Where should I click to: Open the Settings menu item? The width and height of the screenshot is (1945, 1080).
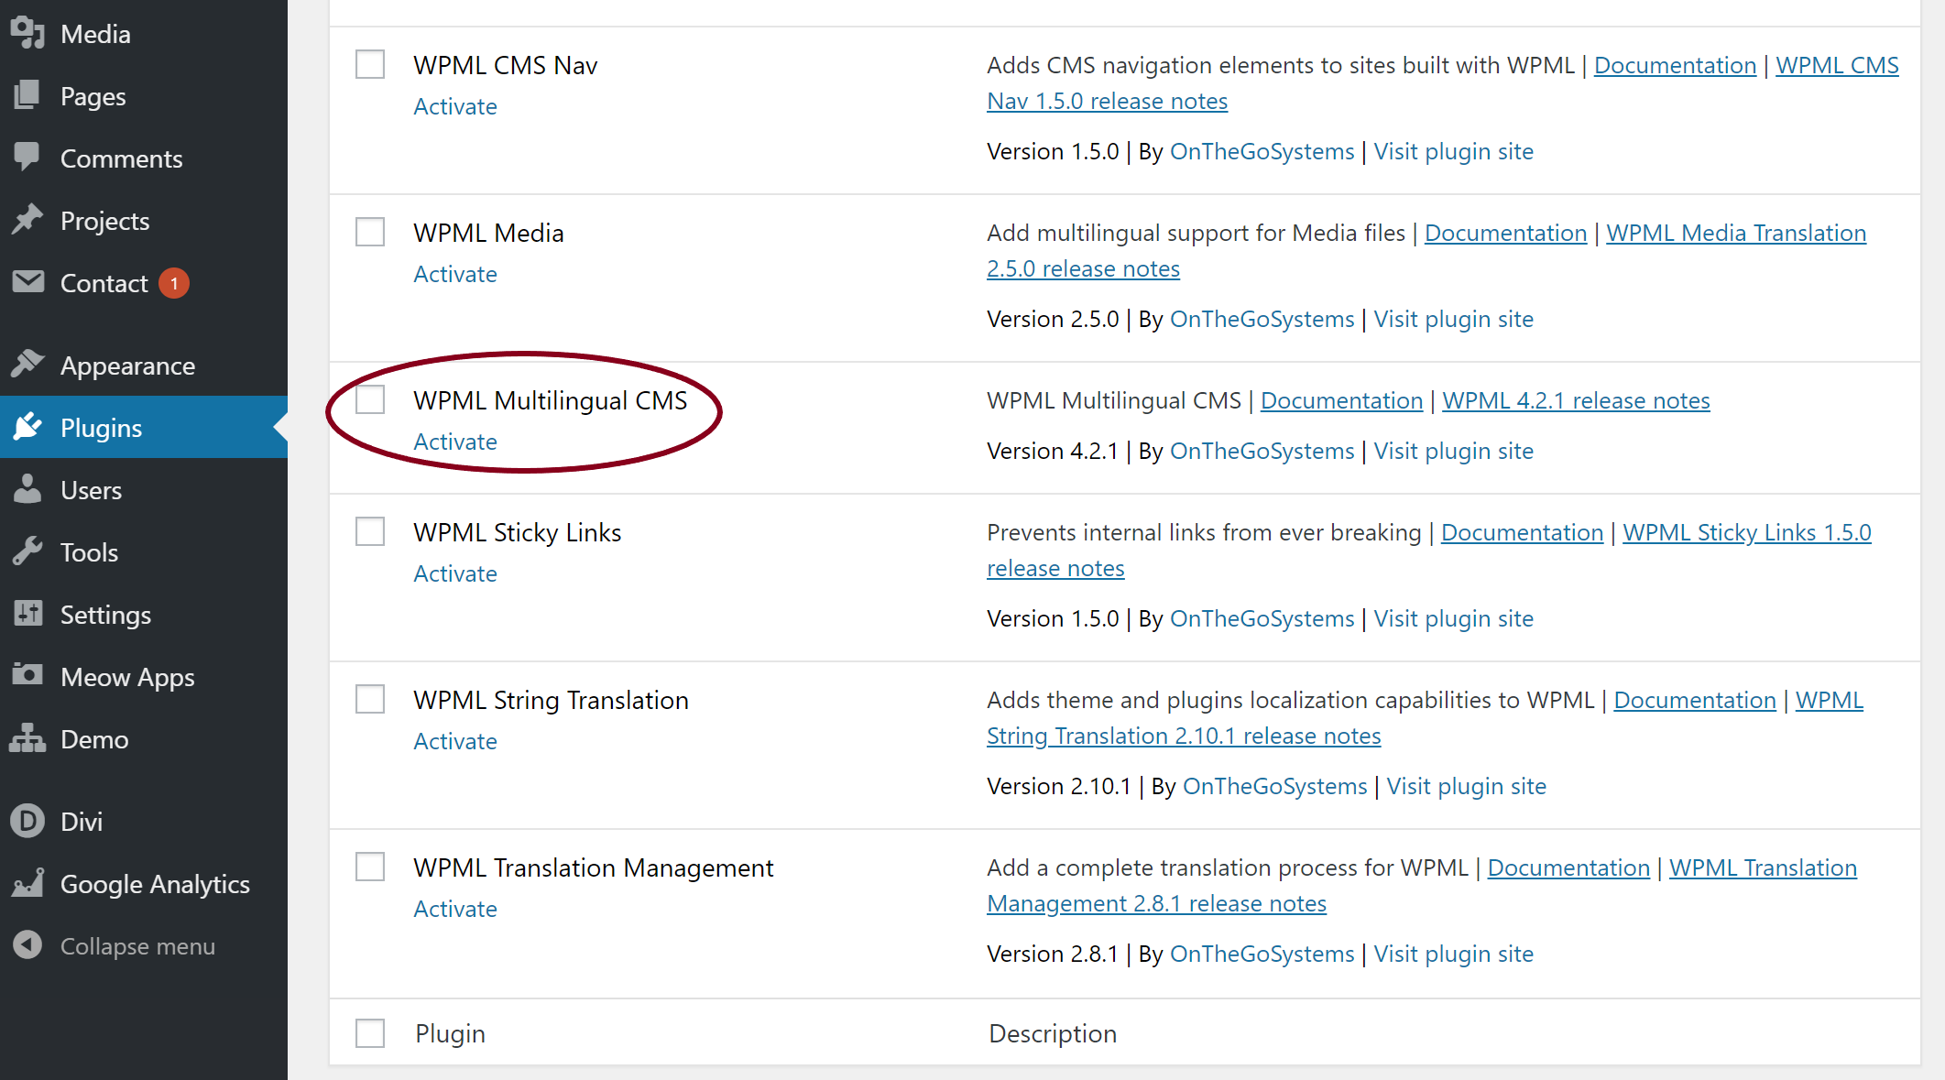[105, 615]
